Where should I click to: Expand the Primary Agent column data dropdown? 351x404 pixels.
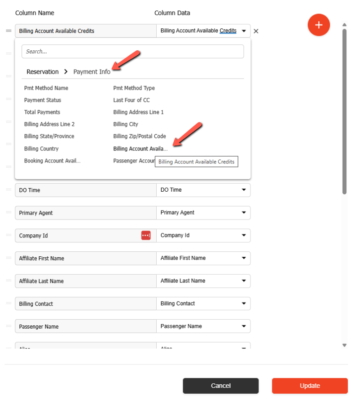[244, 213]
